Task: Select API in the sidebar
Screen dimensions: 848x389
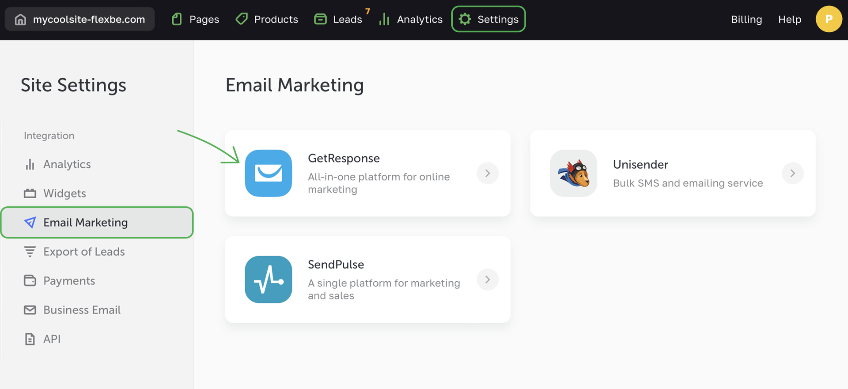Action: click(52, 339)
